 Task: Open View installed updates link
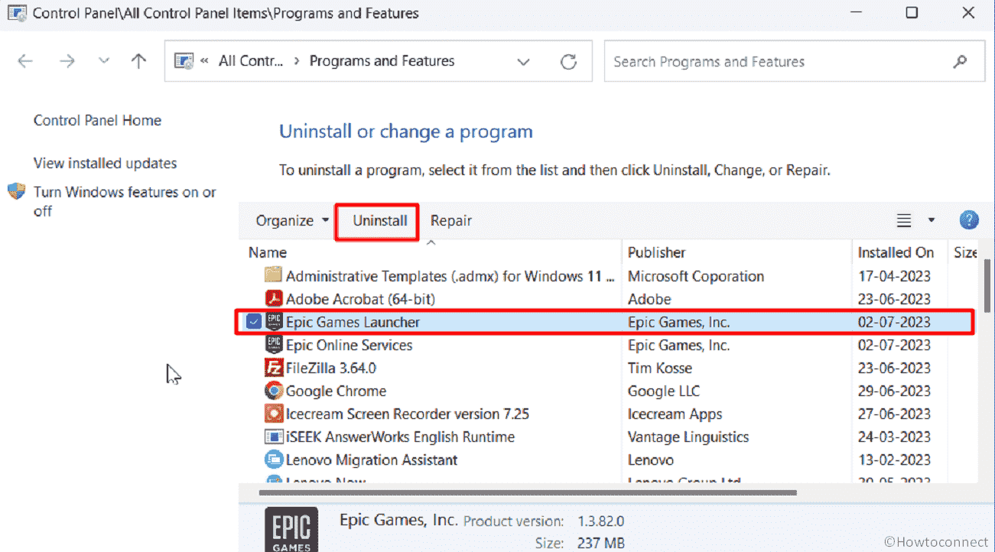(105, 163)
